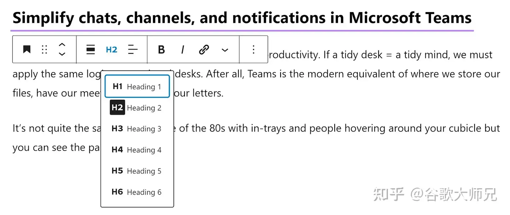Expand the more formatting options chevron
Screen dimensions: 510x215
(x=225, y=50)
